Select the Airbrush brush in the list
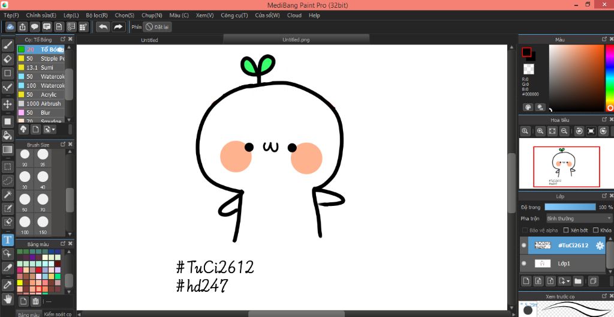 click(x=41, y=104)
